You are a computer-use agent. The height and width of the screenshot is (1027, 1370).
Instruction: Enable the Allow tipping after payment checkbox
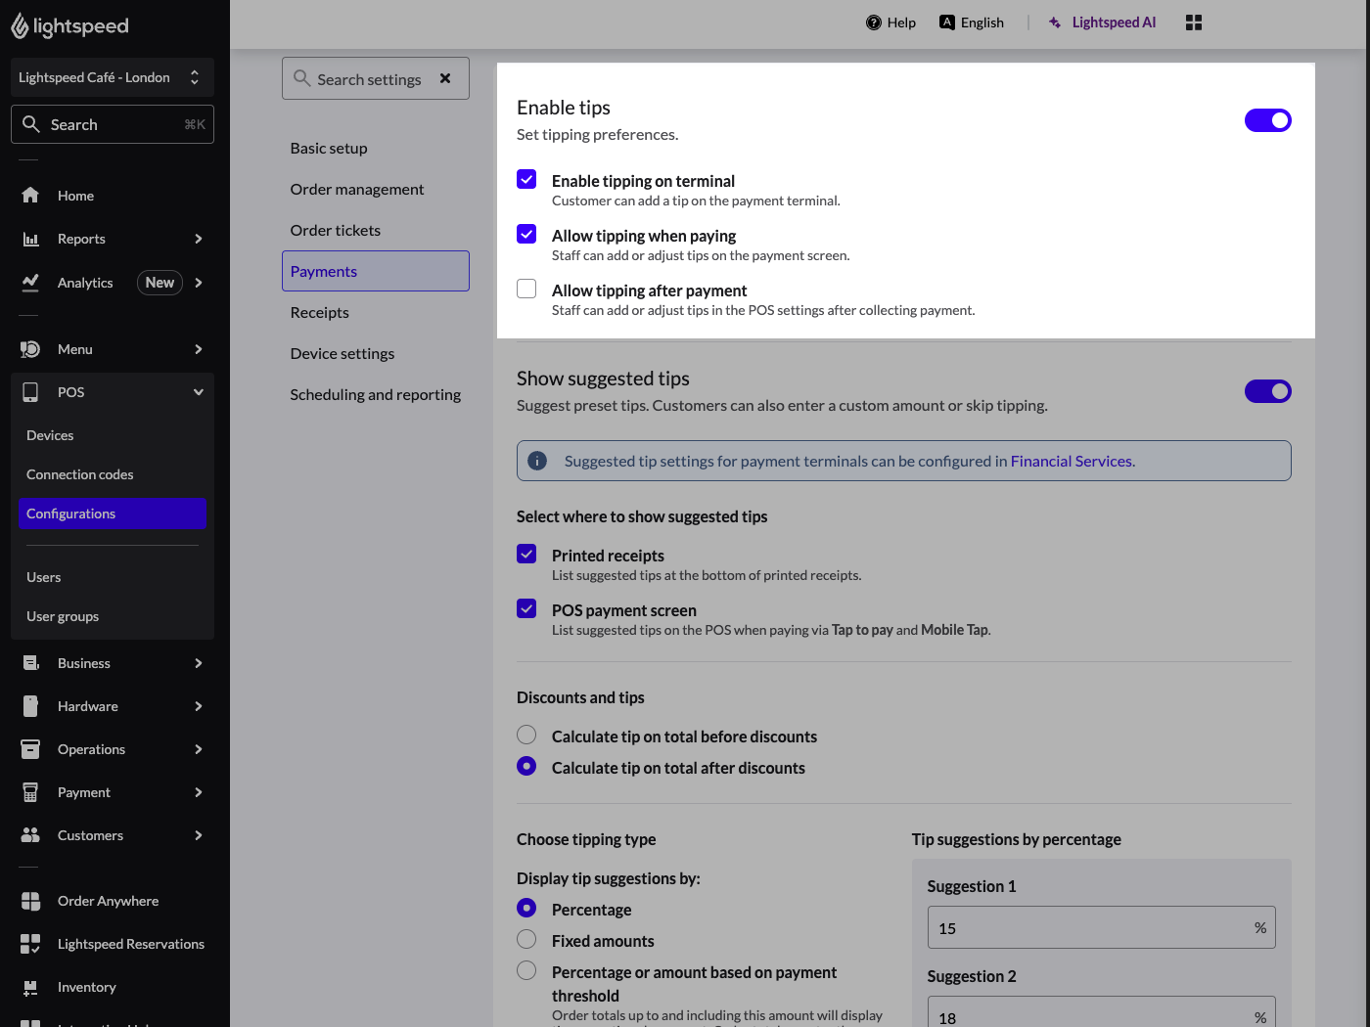coord(526,289)
